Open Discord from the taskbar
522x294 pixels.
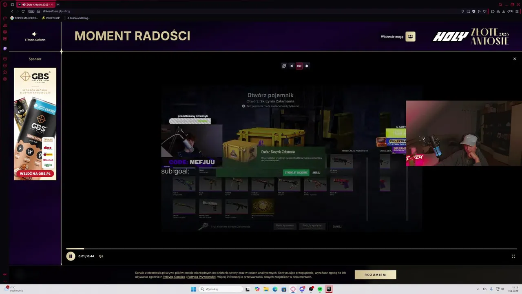tap(302, 289)
